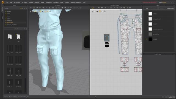Open the 3D Garment menu
The width and height of the screenshot is (176, 99).
point(17,2)
